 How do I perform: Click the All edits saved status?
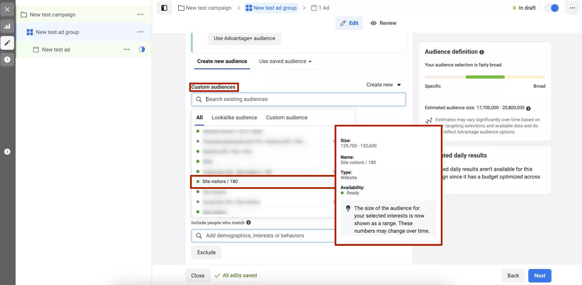pyautogui.click(x=236, y=276)
